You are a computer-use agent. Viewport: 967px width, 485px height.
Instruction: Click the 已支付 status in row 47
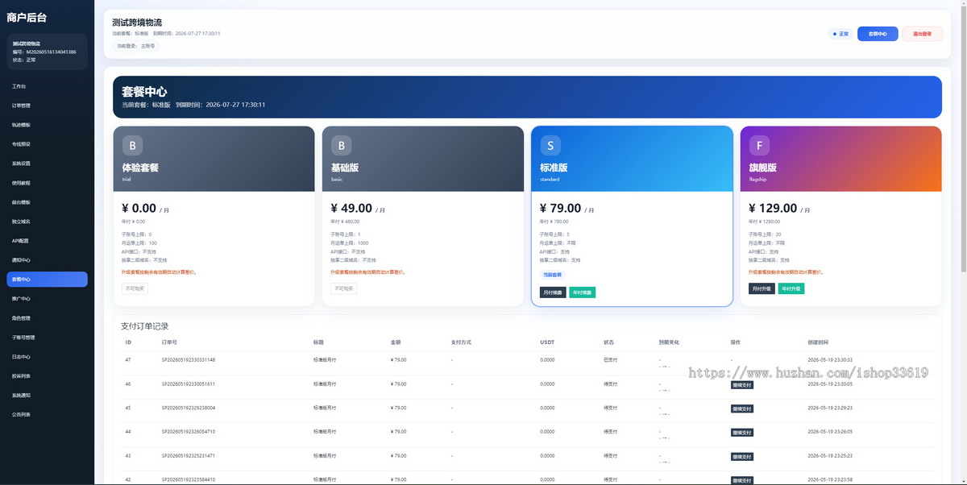tap(611, 359)
